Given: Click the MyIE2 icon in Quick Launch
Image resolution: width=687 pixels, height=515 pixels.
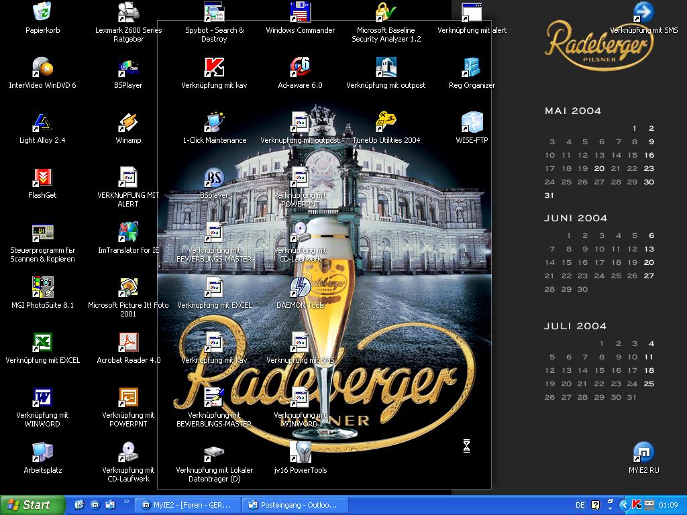Looking at the screenshot, I should tap(95, 505).
